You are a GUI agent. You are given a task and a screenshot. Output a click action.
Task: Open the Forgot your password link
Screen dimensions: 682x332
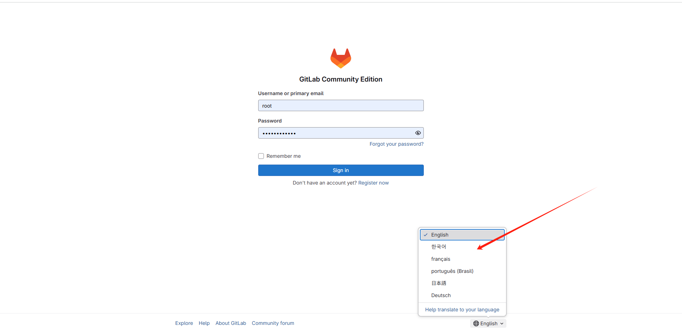(x=396, y=144)
